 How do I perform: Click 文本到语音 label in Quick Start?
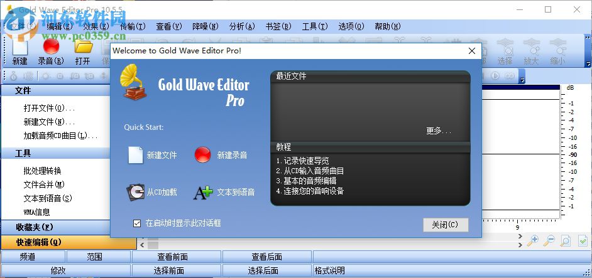click(x=236, y=193)
